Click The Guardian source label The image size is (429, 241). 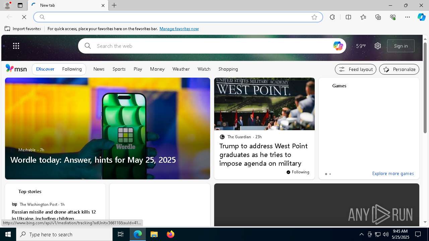(x=239, y=137)
